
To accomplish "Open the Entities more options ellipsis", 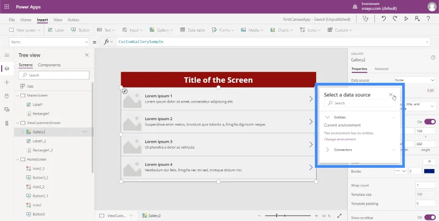I will point(393,117).
